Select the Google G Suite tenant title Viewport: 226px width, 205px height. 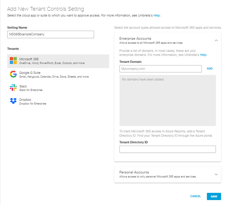pyautogui.click(x=30, y=73)
